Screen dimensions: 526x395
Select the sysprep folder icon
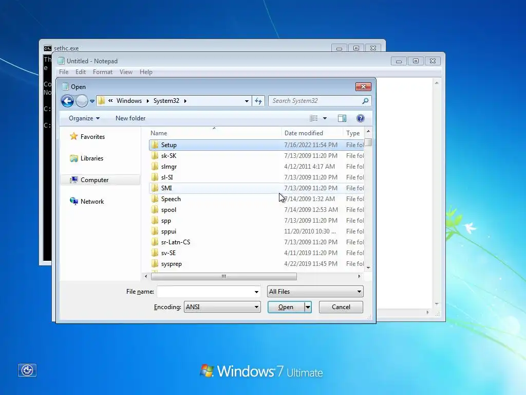point(155,264)
